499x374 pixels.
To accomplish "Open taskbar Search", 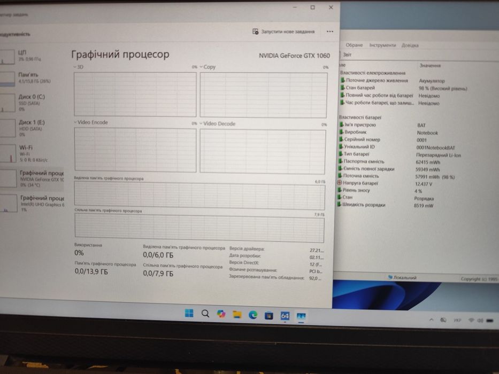I will coord(205,314).
